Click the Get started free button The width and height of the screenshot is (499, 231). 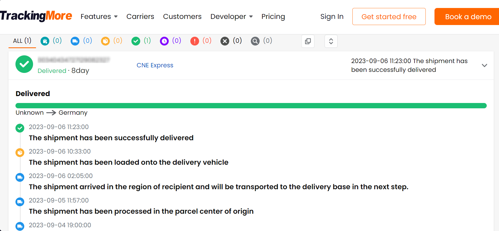(389, 16)
